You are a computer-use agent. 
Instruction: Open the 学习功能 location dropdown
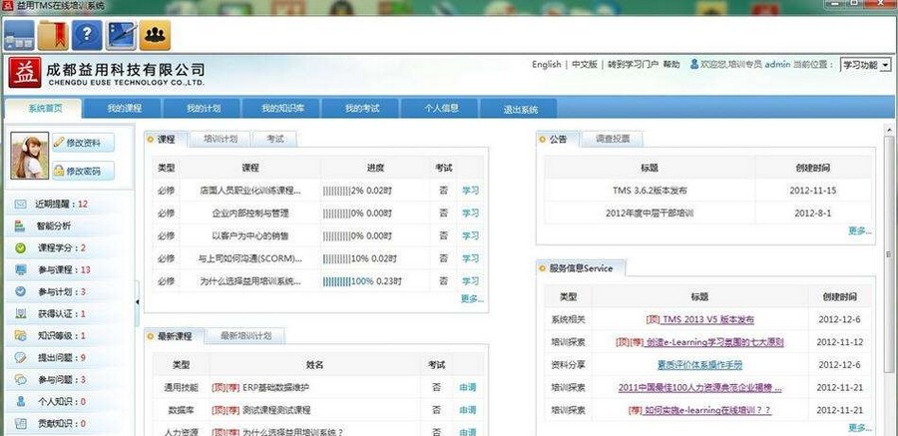pyautogui.click(x=866, y=65)
